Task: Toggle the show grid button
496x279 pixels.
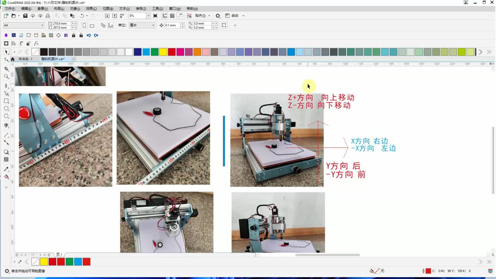Action: click(x=172, y=16)
